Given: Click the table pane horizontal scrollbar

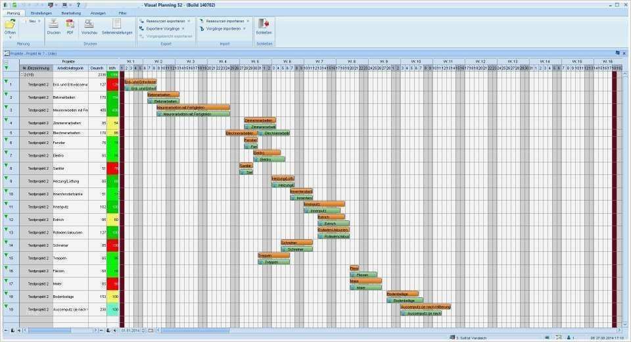Looking at the screenshot, I should pyautogui.click(x=49, y=330).
